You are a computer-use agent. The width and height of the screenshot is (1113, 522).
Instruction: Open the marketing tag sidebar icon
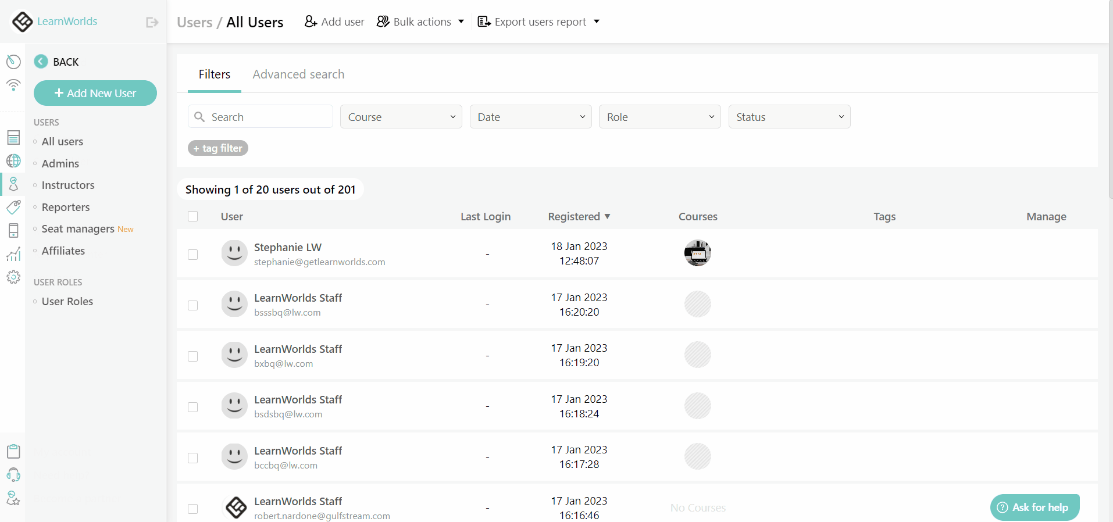pyautogui.click(x=13, y=207)
